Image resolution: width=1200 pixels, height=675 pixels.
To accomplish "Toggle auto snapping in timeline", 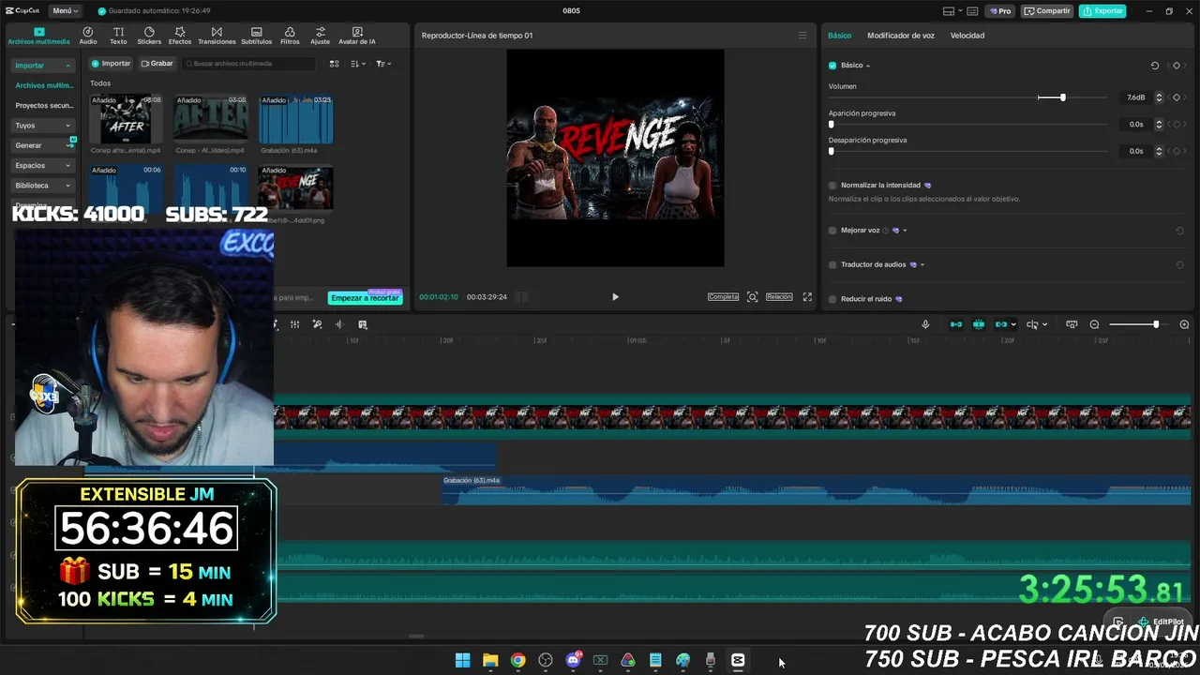I will pyautogui.click(x=979, y=324).
